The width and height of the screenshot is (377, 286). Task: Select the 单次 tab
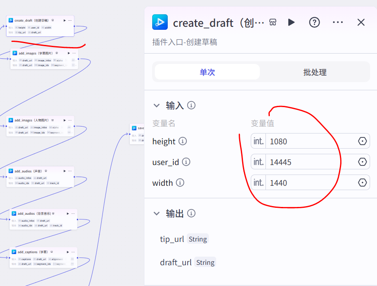207,72
